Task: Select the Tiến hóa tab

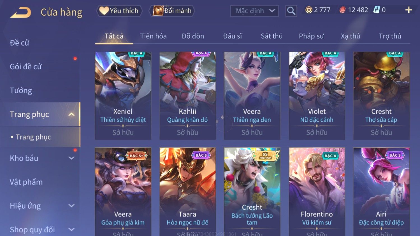Action: tap(153, 36)
